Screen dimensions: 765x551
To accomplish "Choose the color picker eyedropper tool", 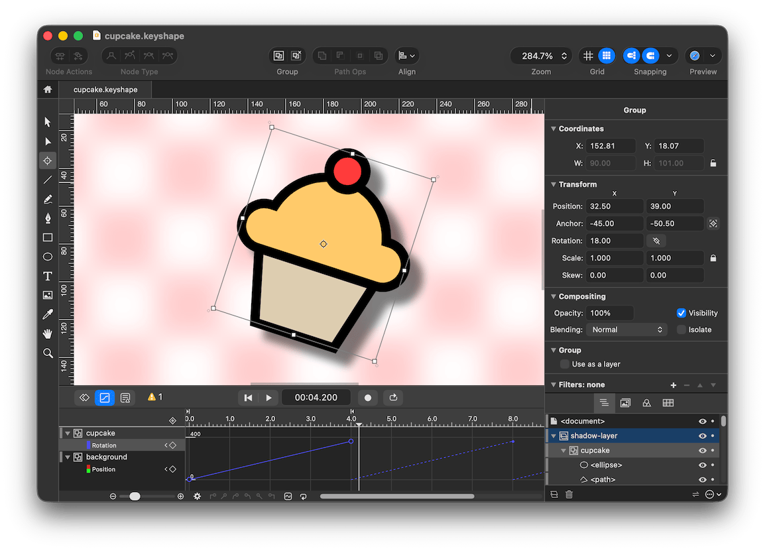I will (47, 314).
